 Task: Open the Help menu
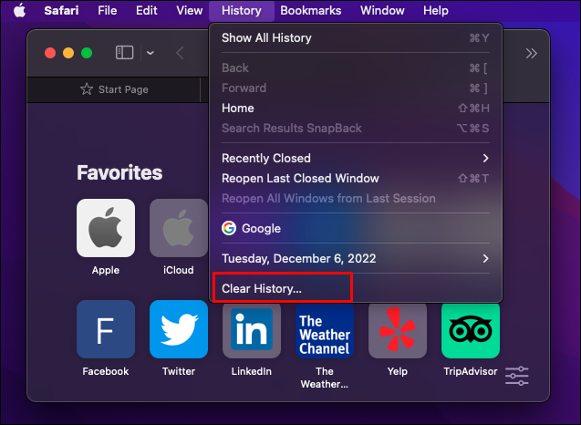pos(436,11)
